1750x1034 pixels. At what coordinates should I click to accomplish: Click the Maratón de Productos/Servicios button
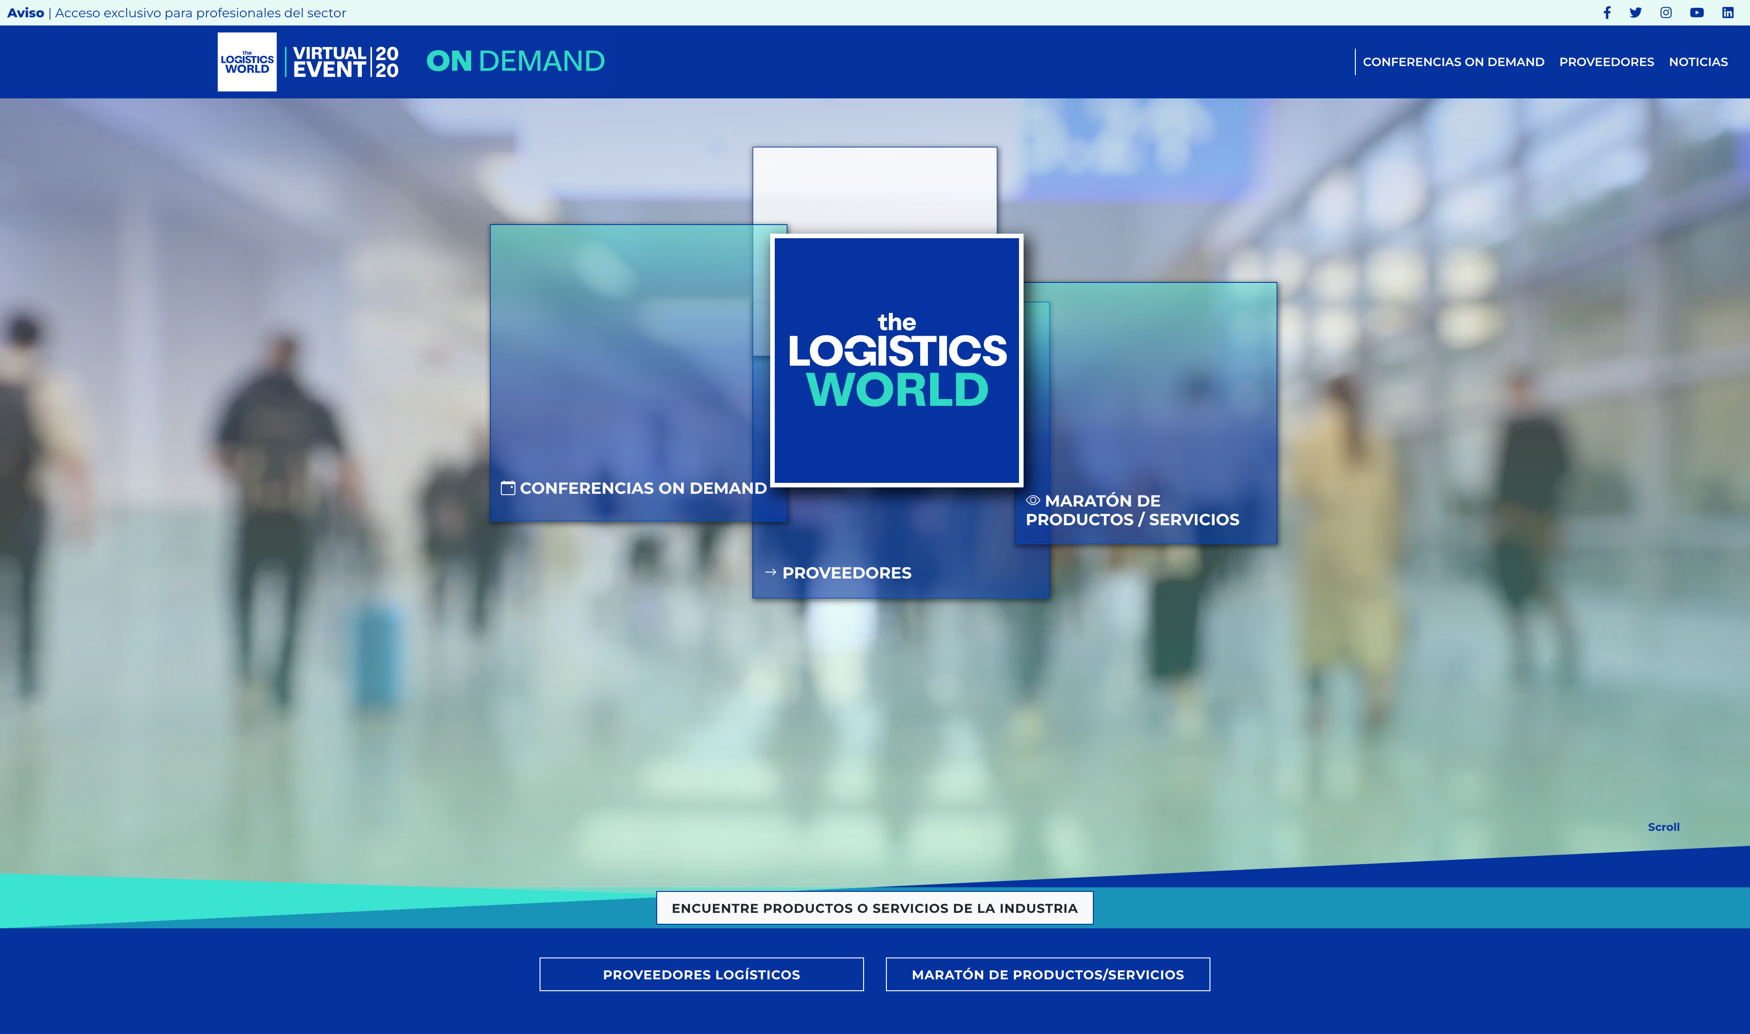tap(1047, 974)
